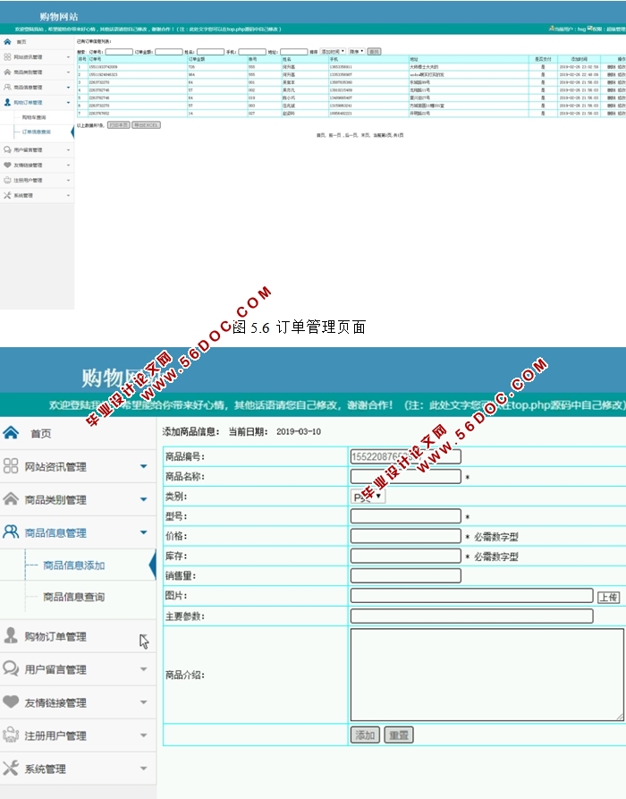Click the house icon for 商品类别管理 on the add-product page

point(11,498)
